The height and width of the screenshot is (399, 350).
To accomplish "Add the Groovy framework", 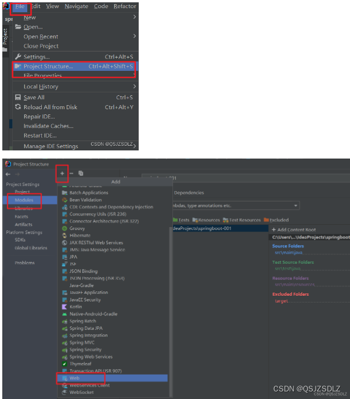I will coord(77,228).
